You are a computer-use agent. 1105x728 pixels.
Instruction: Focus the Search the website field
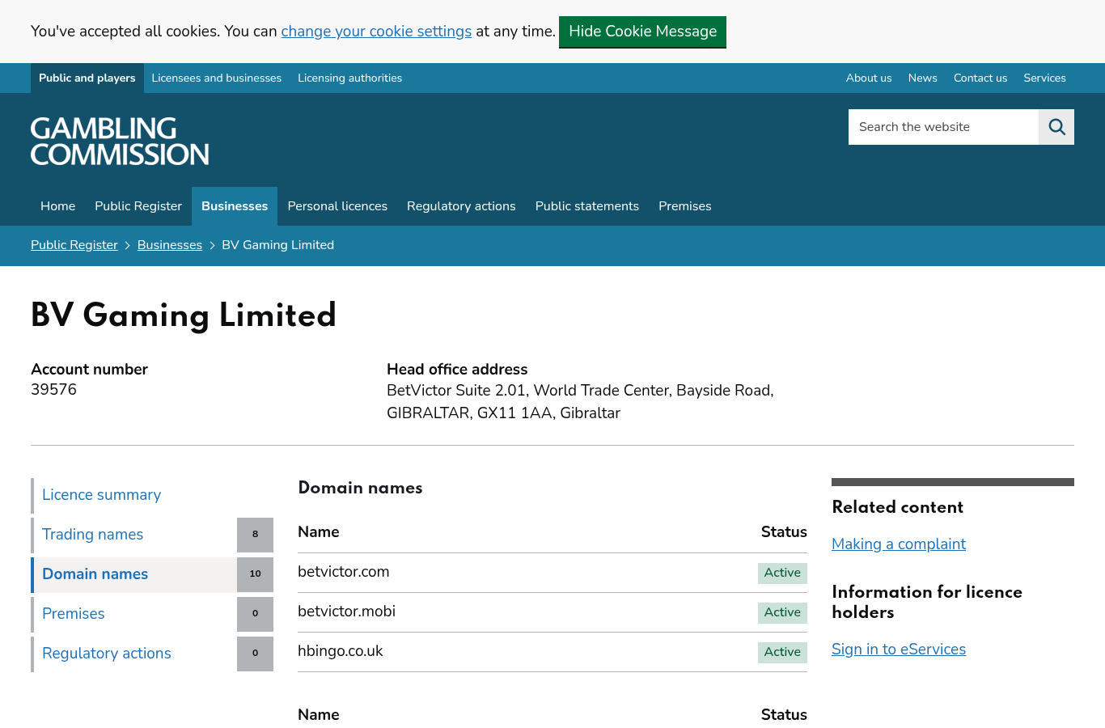[943, 127]
